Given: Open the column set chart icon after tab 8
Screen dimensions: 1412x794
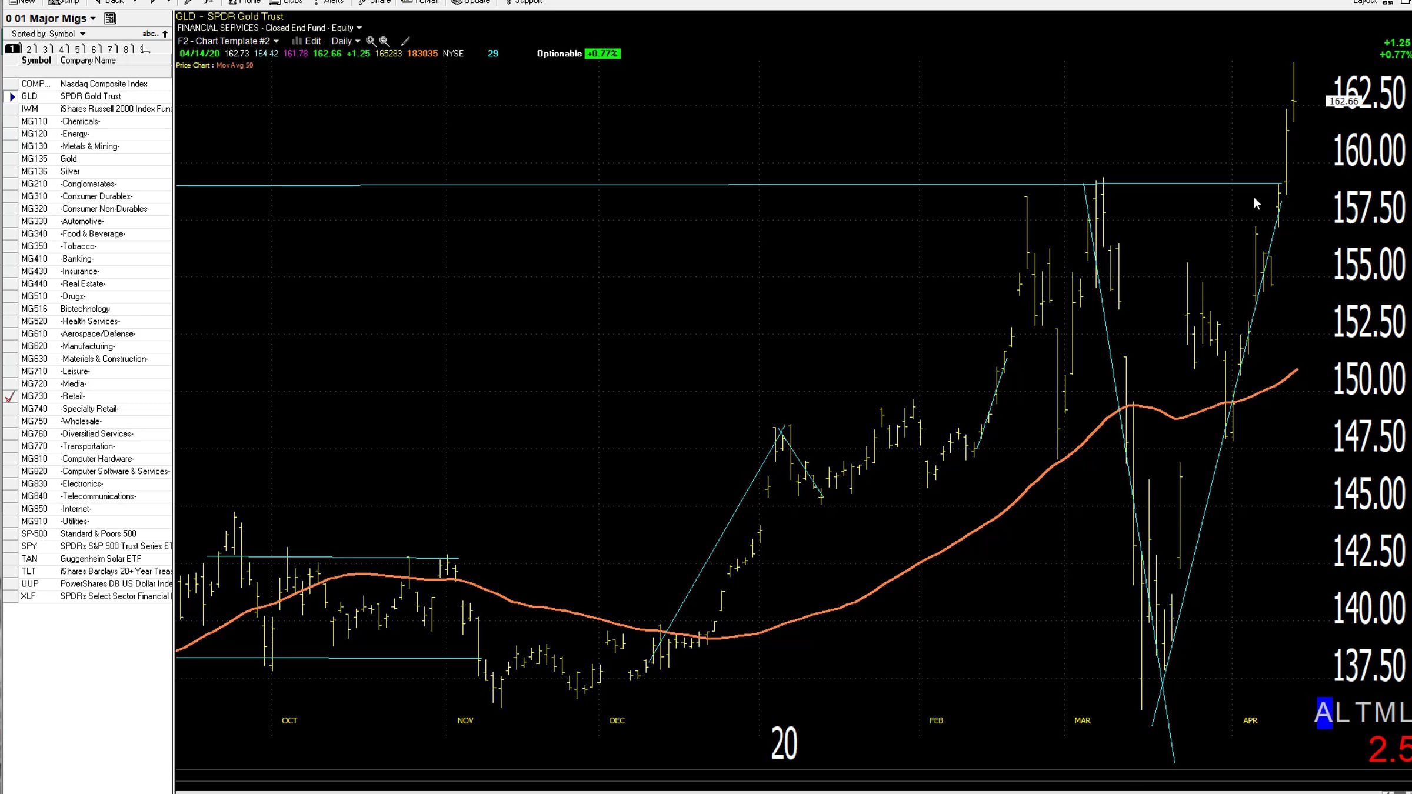Looking at the screenshot, I should click(x=145, y=49).
